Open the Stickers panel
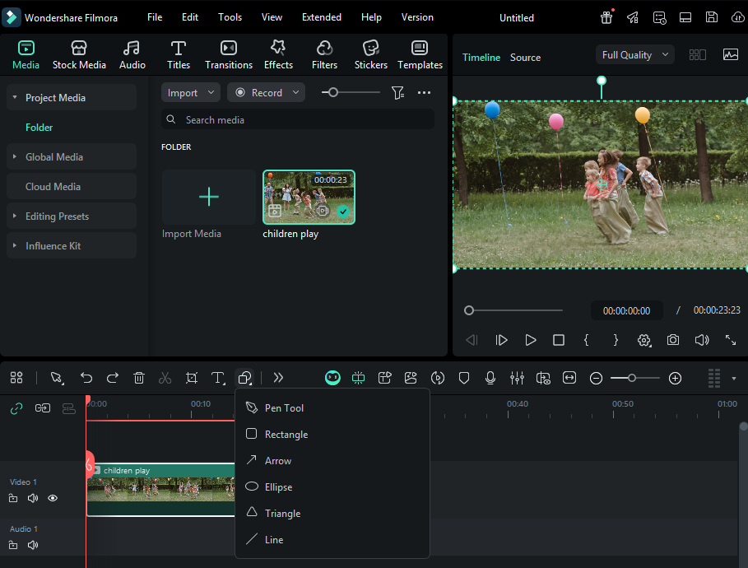748x568 pixels. 371,54
